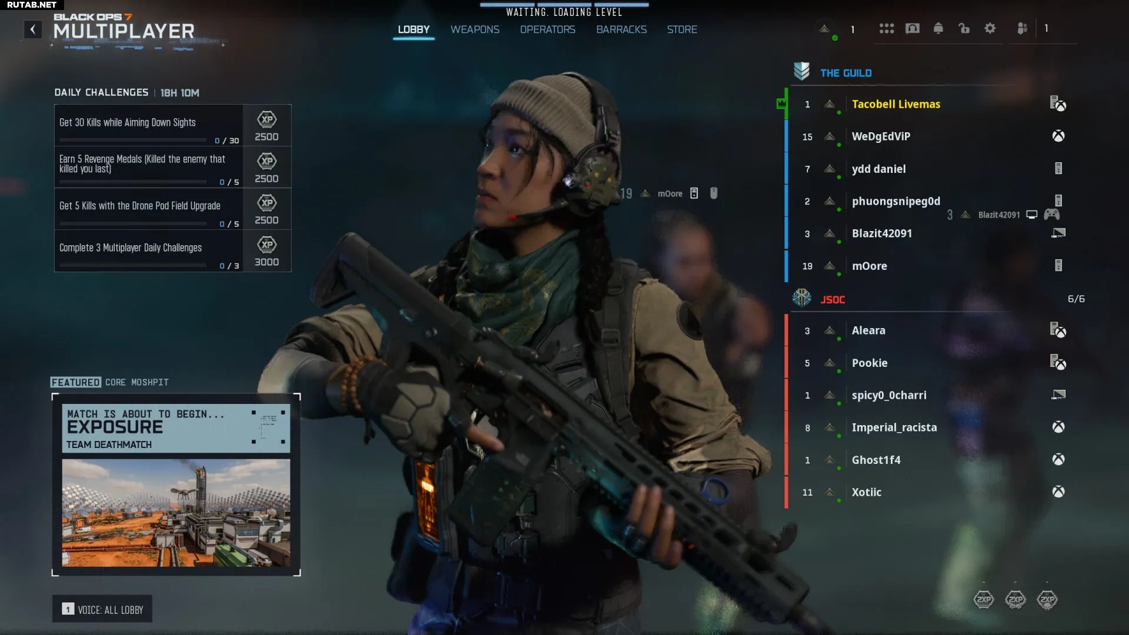Screen dimensions: 1129x635
Task: Select the Exposure map preview thumbnail
Action: pyautogui.click(x=176, y=513)
